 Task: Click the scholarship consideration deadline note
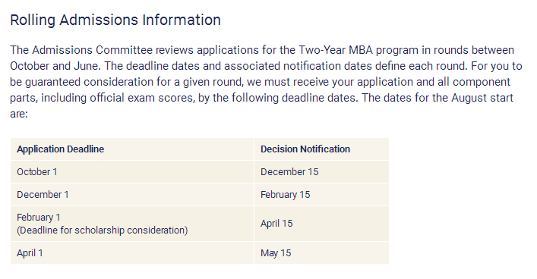point(103,230)
